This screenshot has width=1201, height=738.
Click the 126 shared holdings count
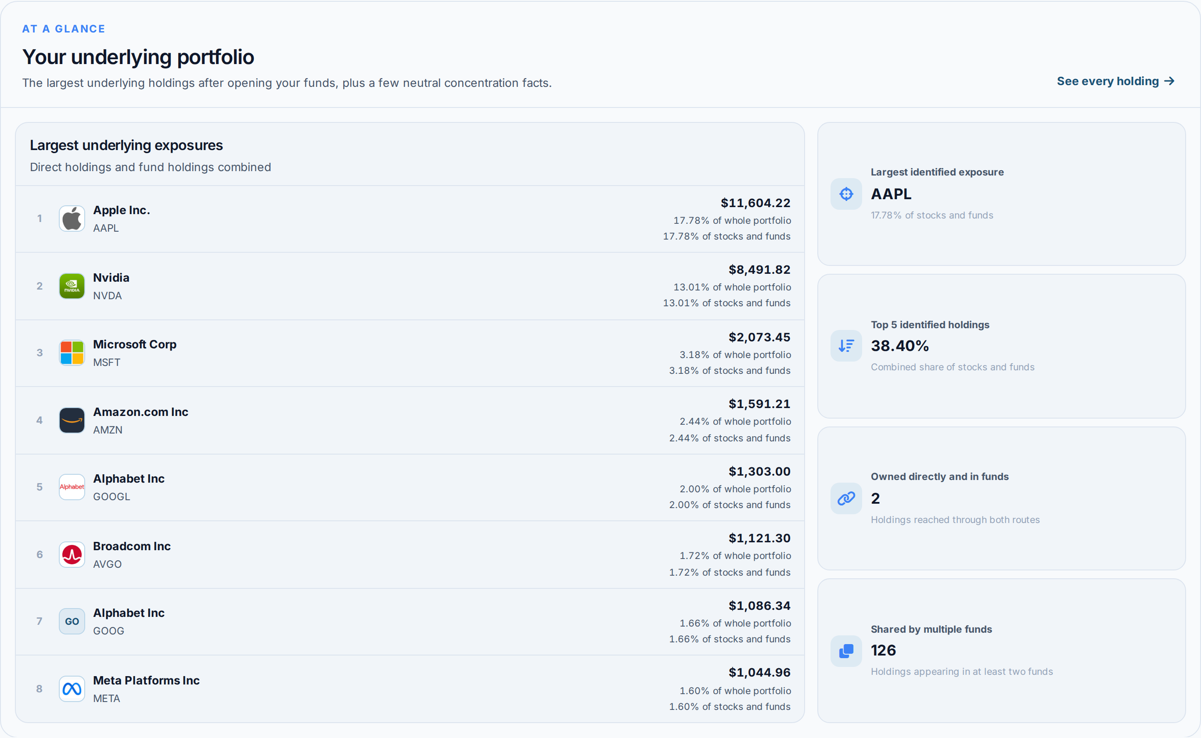pyautogui.click(x=884, y=651)
